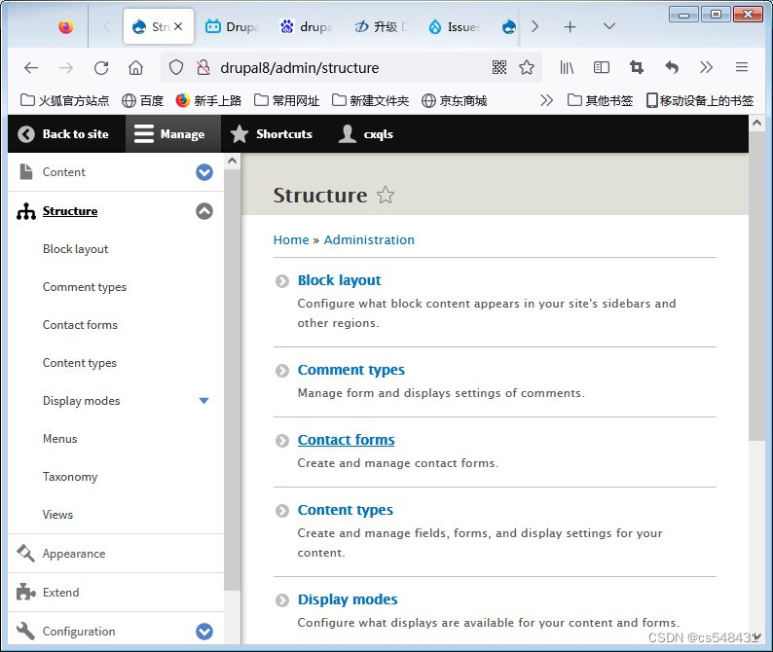Open the Content types heading link

pyautogui.click(x=345, y=510)
